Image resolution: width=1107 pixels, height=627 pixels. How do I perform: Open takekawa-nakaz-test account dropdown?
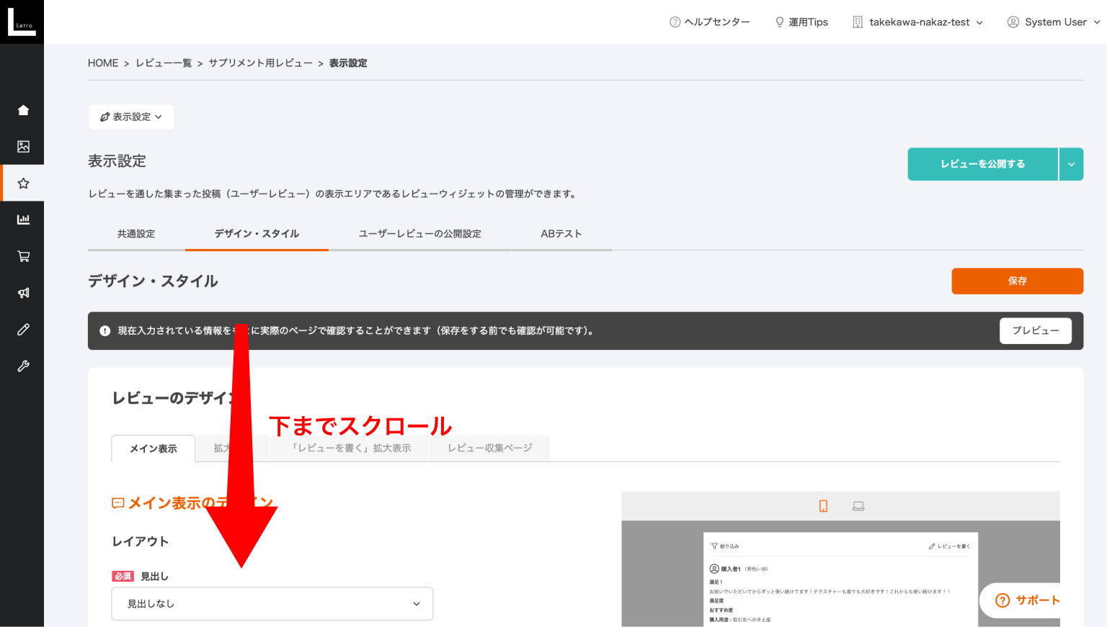point(917,22)
